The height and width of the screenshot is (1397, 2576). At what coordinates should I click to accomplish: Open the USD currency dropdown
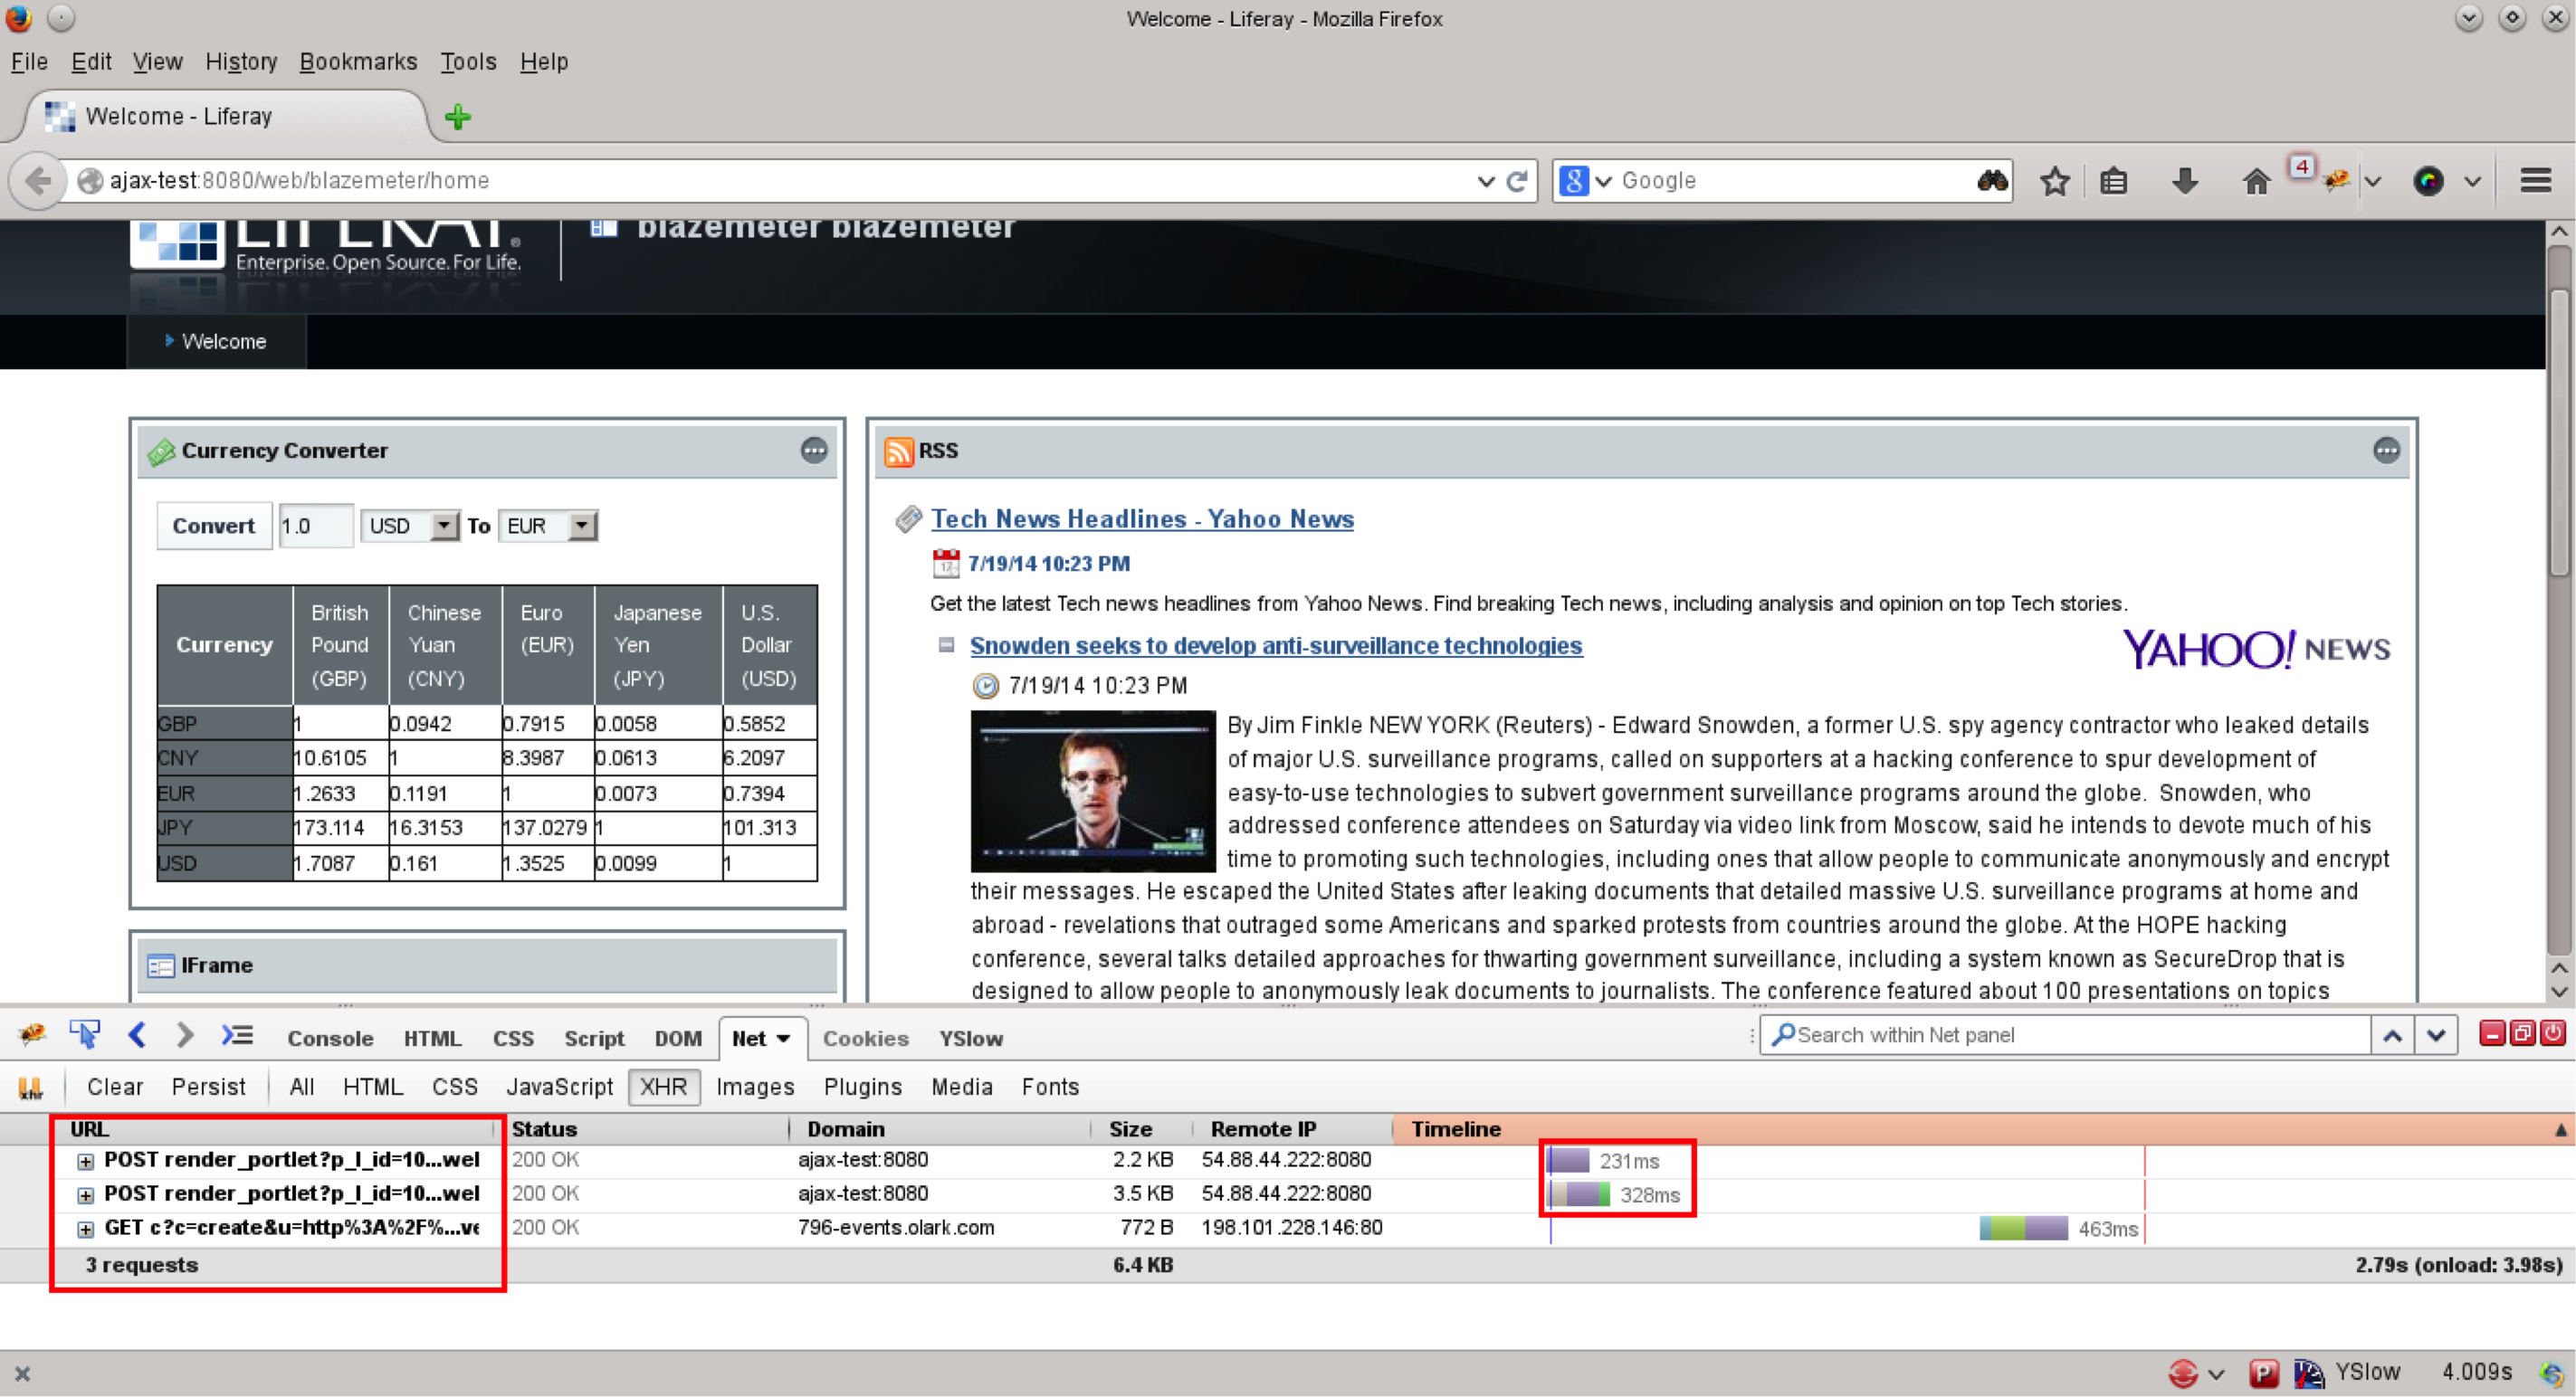tap(408, 526)
